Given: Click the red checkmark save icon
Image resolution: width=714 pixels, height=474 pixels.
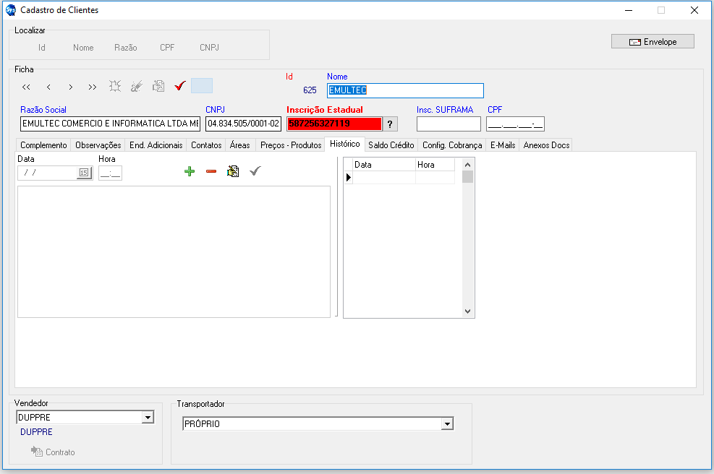Looking at the screenshot, I should 180,86.
